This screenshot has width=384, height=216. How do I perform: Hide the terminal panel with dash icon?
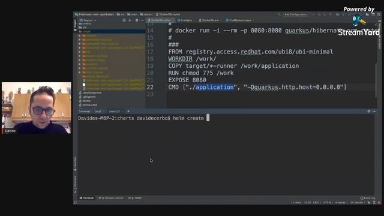click(x=374, y=111)
